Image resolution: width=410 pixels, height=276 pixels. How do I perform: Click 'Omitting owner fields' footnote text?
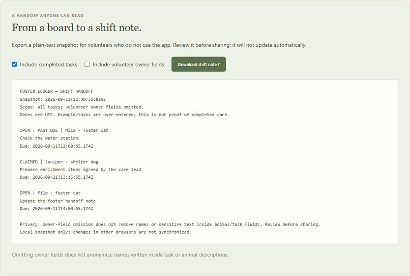click(x=120, y=255)
